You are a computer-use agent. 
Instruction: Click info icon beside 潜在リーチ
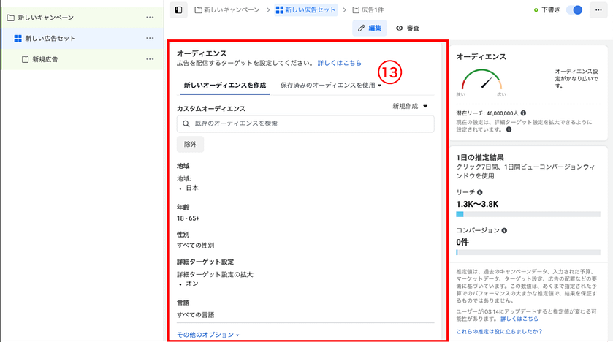524,113
